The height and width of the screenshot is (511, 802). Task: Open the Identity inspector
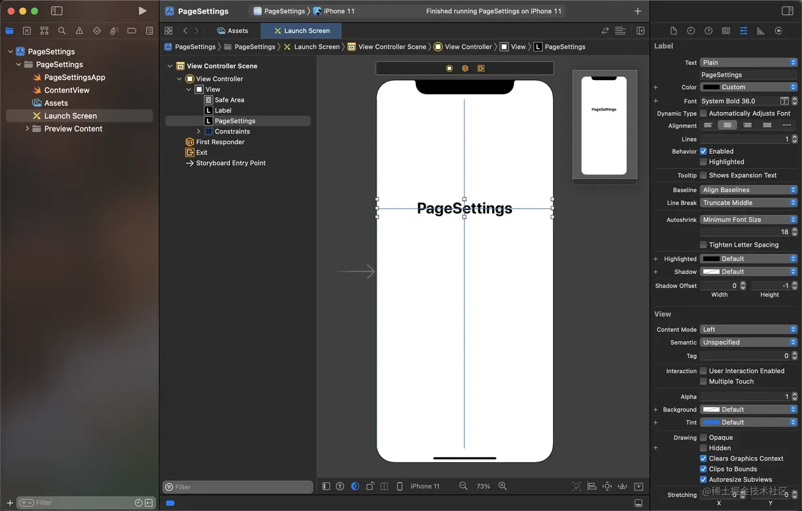726,31
